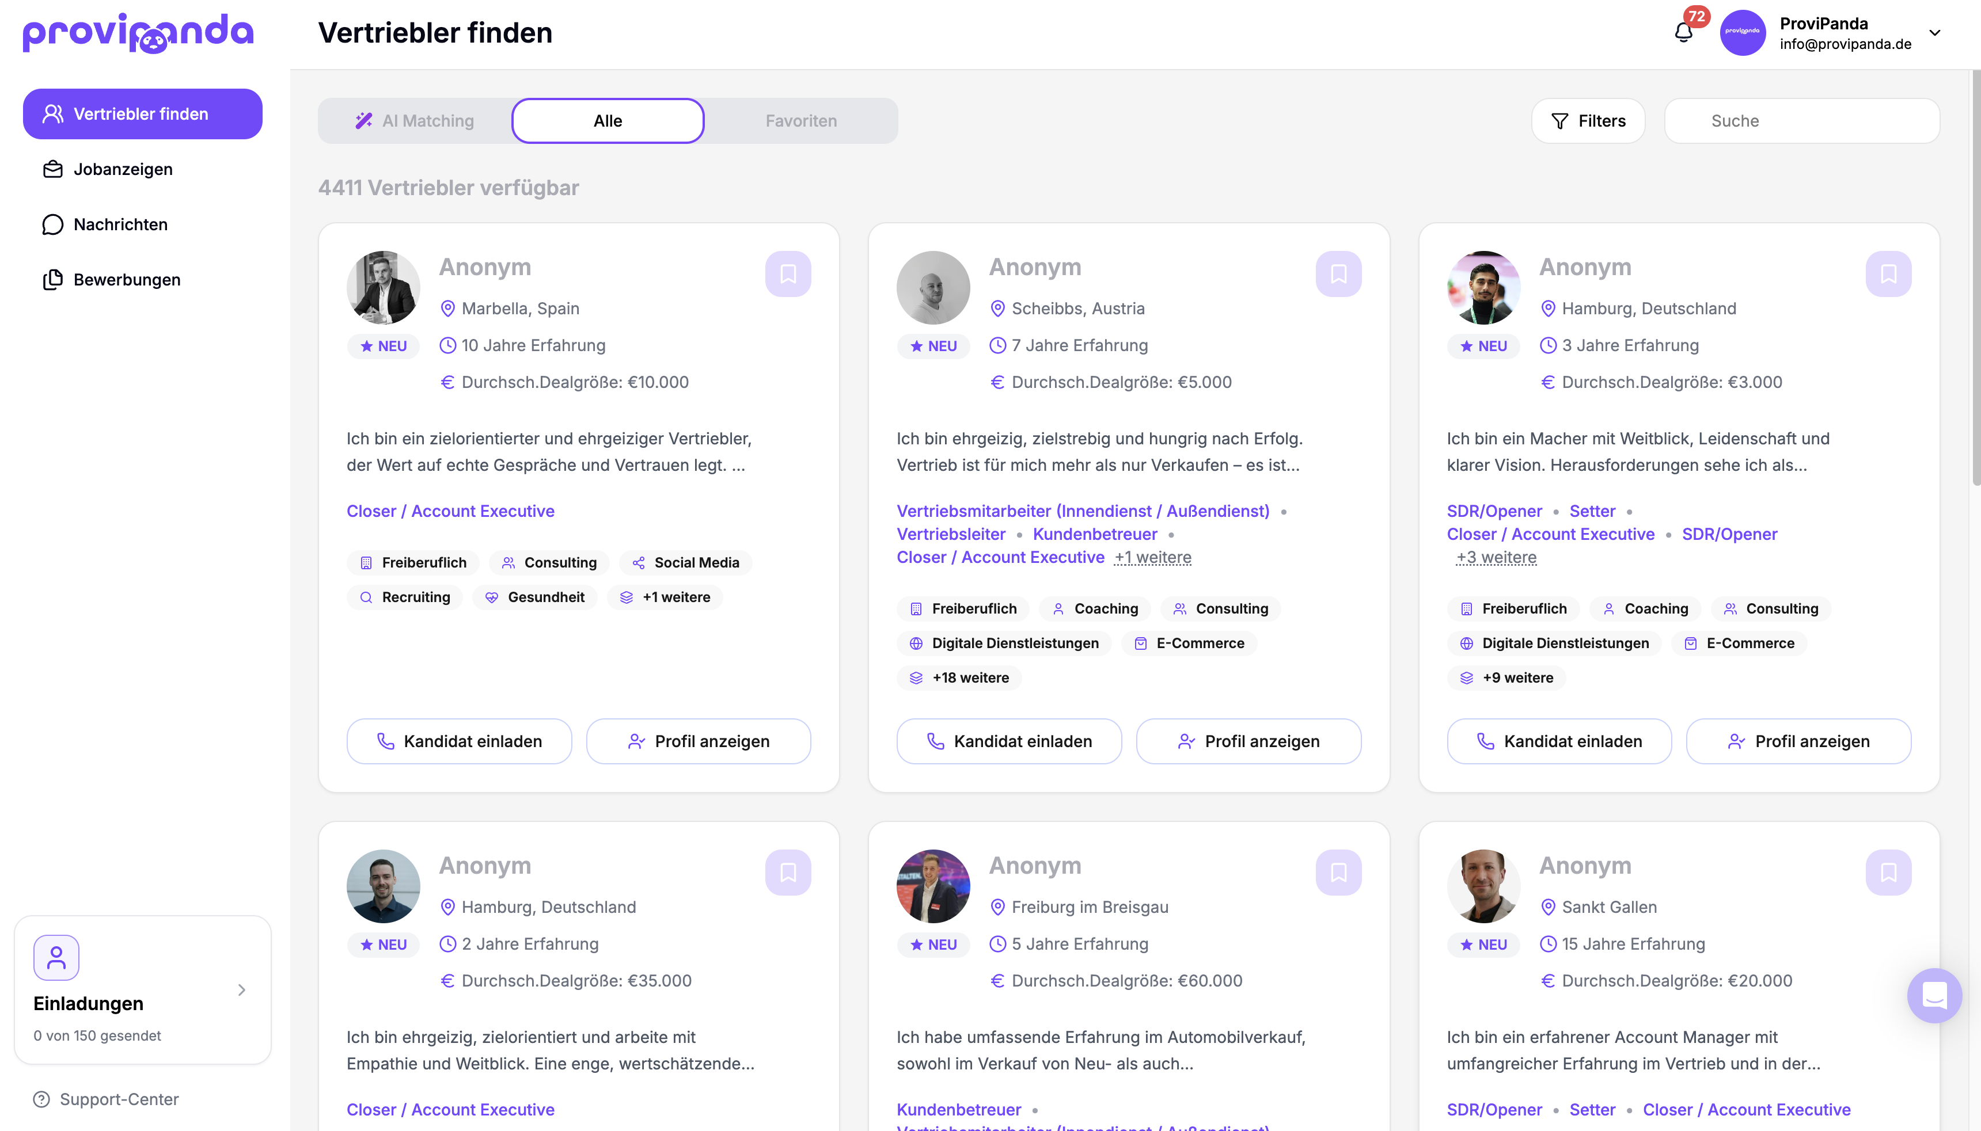Bookmark the Scheibbs, Austria candidate
Screen dimensions: 1981x1131
pos(1338,273)
